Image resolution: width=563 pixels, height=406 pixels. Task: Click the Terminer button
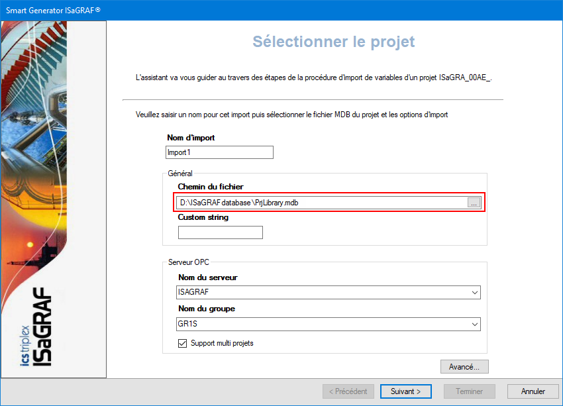click(x=470, y=391)
